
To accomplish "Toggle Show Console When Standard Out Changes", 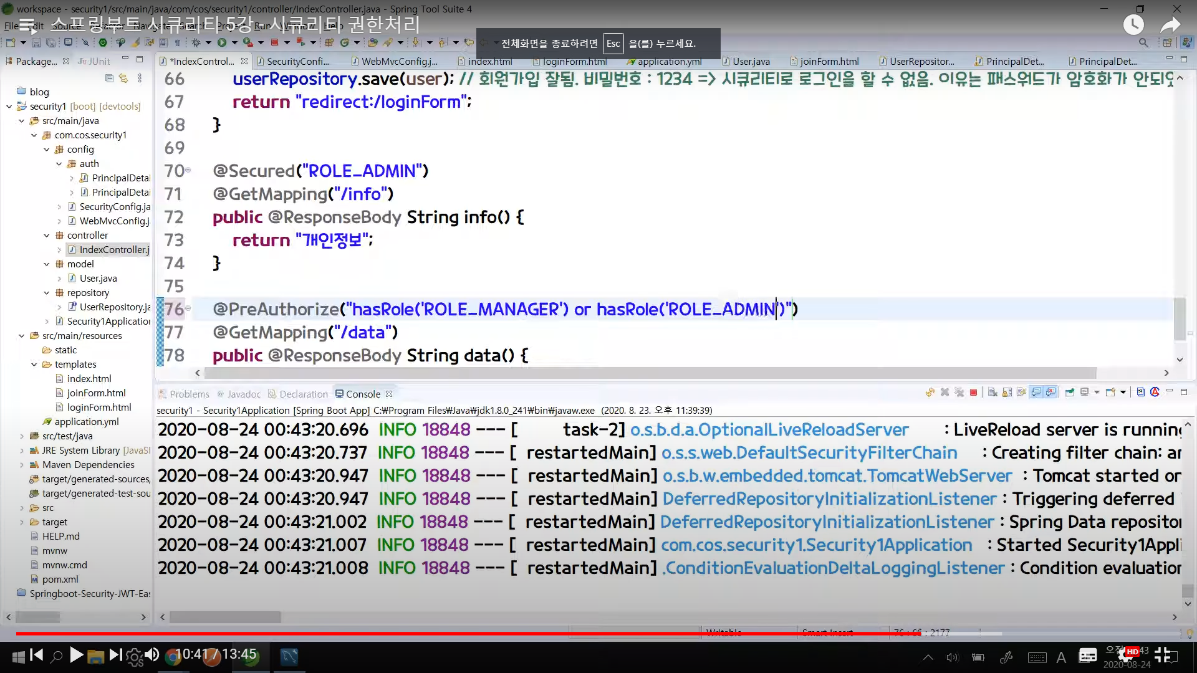I will tap(1036, 393).
